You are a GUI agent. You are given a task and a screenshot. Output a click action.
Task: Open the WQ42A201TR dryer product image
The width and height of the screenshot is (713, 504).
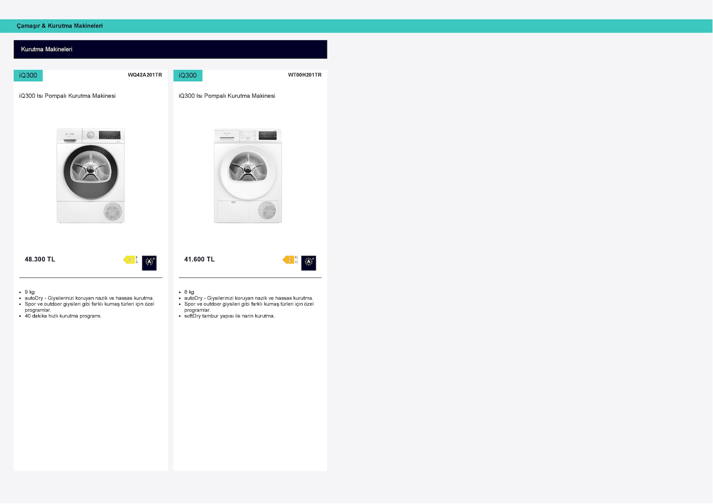[90, 175]
